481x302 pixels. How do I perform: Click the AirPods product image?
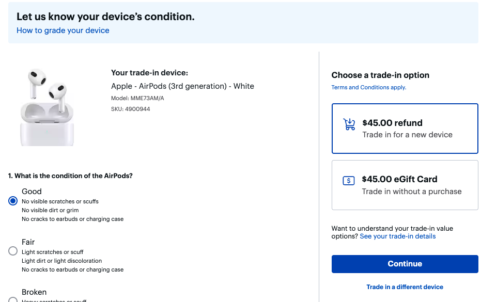point(46,106)
